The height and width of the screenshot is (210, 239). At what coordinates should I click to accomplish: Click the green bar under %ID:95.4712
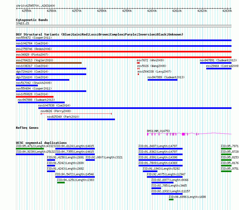30,149
